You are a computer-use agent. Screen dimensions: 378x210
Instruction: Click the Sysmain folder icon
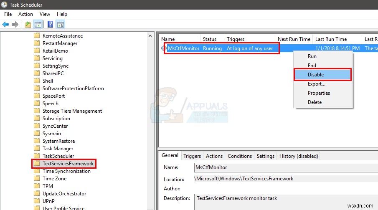[x=37, y=133]
